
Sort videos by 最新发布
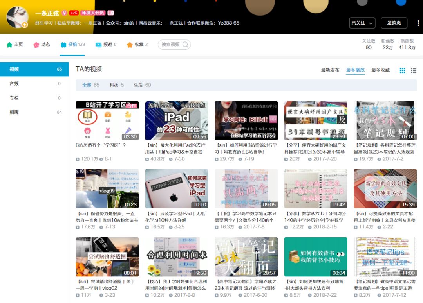tap(330, 70)
